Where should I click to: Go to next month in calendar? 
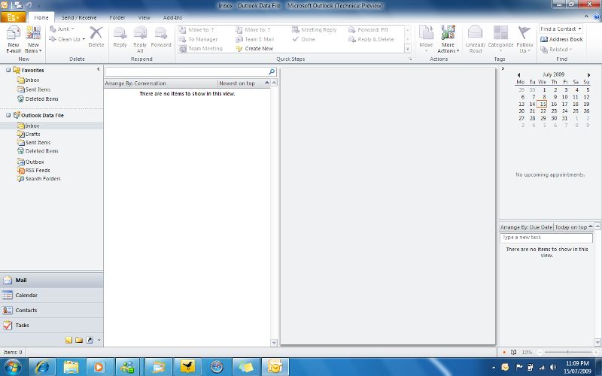tap(588, 74)
